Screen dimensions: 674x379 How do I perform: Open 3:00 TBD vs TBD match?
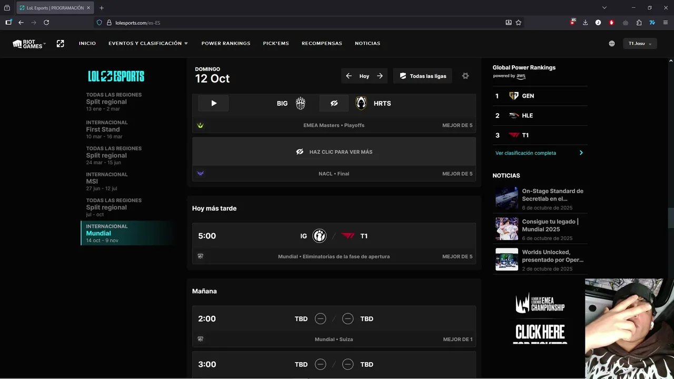334,364
